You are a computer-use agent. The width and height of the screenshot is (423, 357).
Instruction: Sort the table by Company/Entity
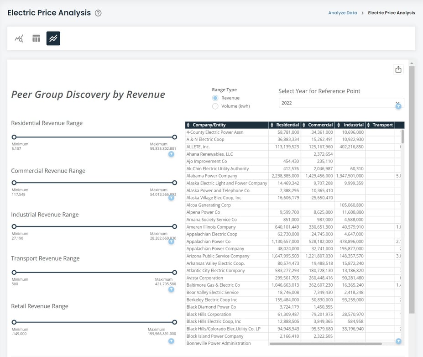coord(188,125)
